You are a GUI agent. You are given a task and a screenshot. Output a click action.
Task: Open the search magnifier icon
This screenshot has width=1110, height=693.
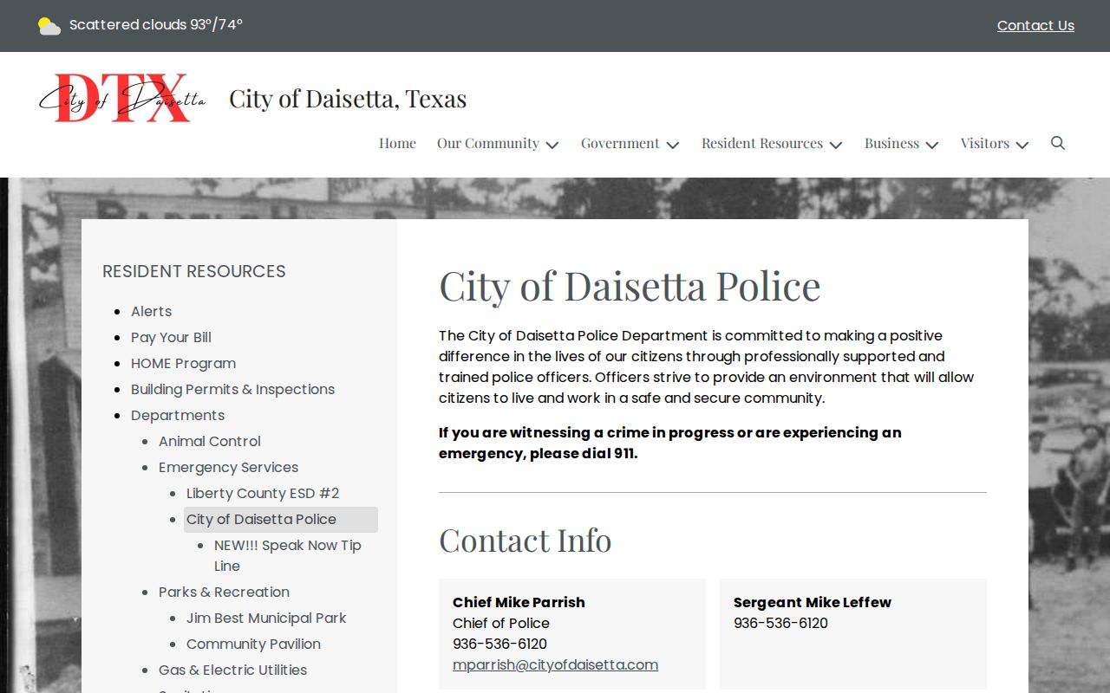[1057, 143]
